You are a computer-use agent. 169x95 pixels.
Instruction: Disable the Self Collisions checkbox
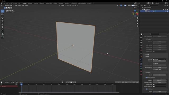click(147, 89)
